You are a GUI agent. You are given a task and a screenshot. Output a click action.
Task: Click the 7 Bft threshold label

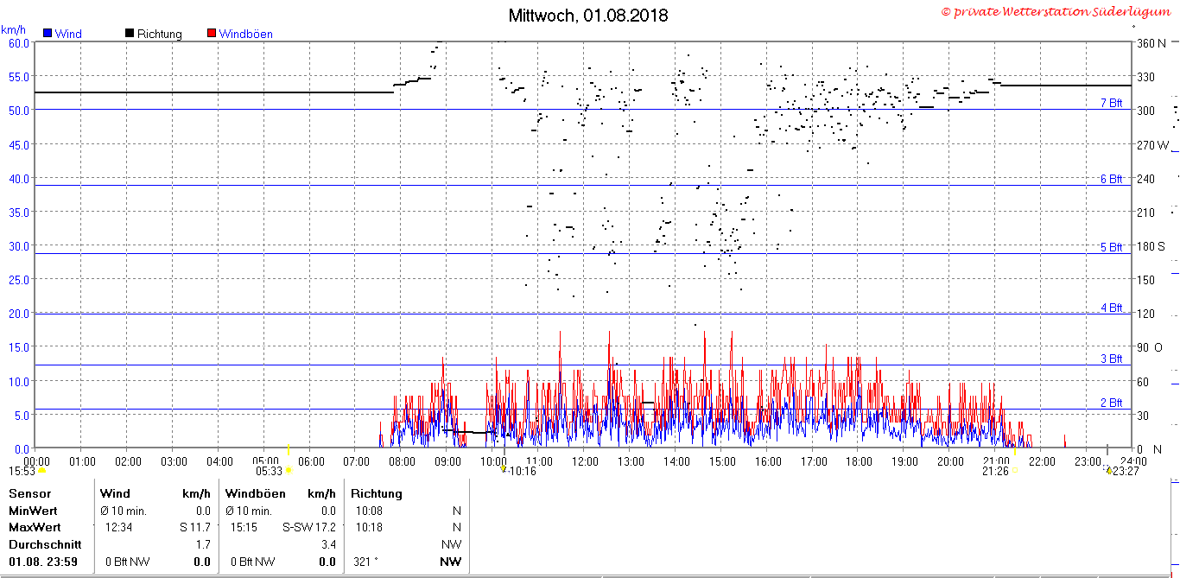[x=1111, y=103]
